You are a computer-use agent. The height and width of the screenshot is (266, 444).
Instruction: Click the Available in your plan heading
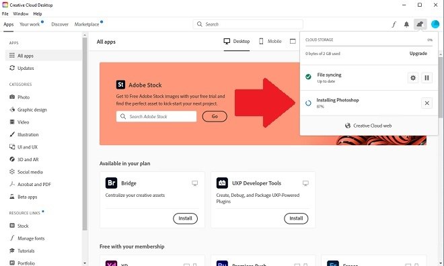(125, 163)
